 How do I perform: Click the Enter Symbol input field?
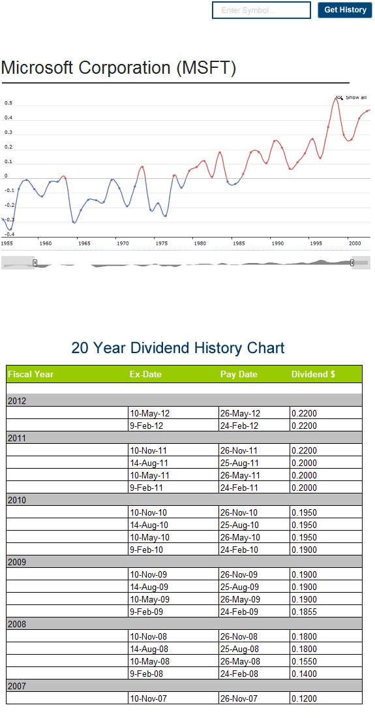[x=261, y=10]
